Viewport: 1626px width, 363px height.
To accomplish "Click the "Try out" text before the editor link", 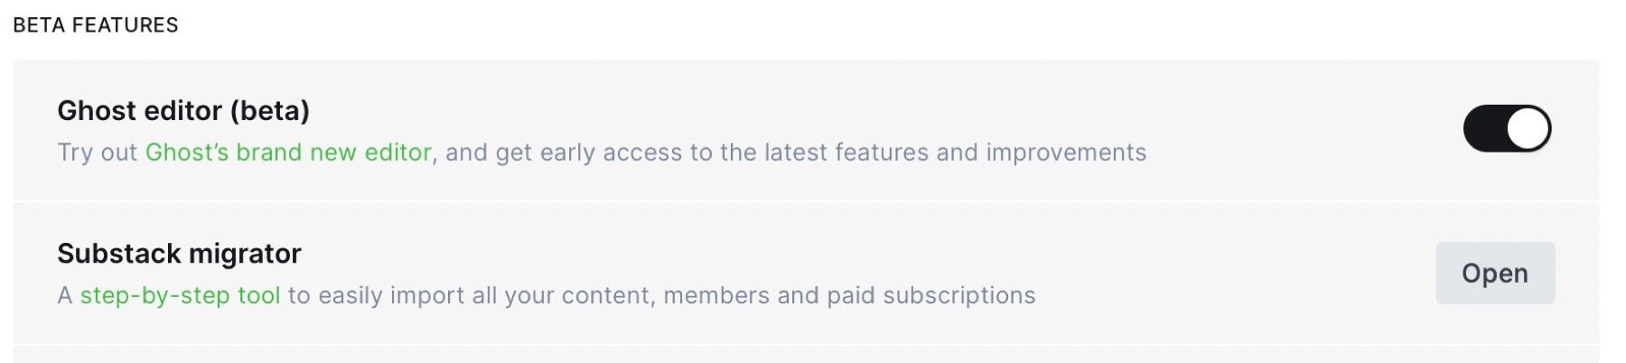I will click(98, 153).
